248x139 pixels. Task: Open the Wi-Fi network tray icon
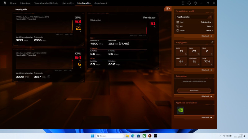pos(224,136)
